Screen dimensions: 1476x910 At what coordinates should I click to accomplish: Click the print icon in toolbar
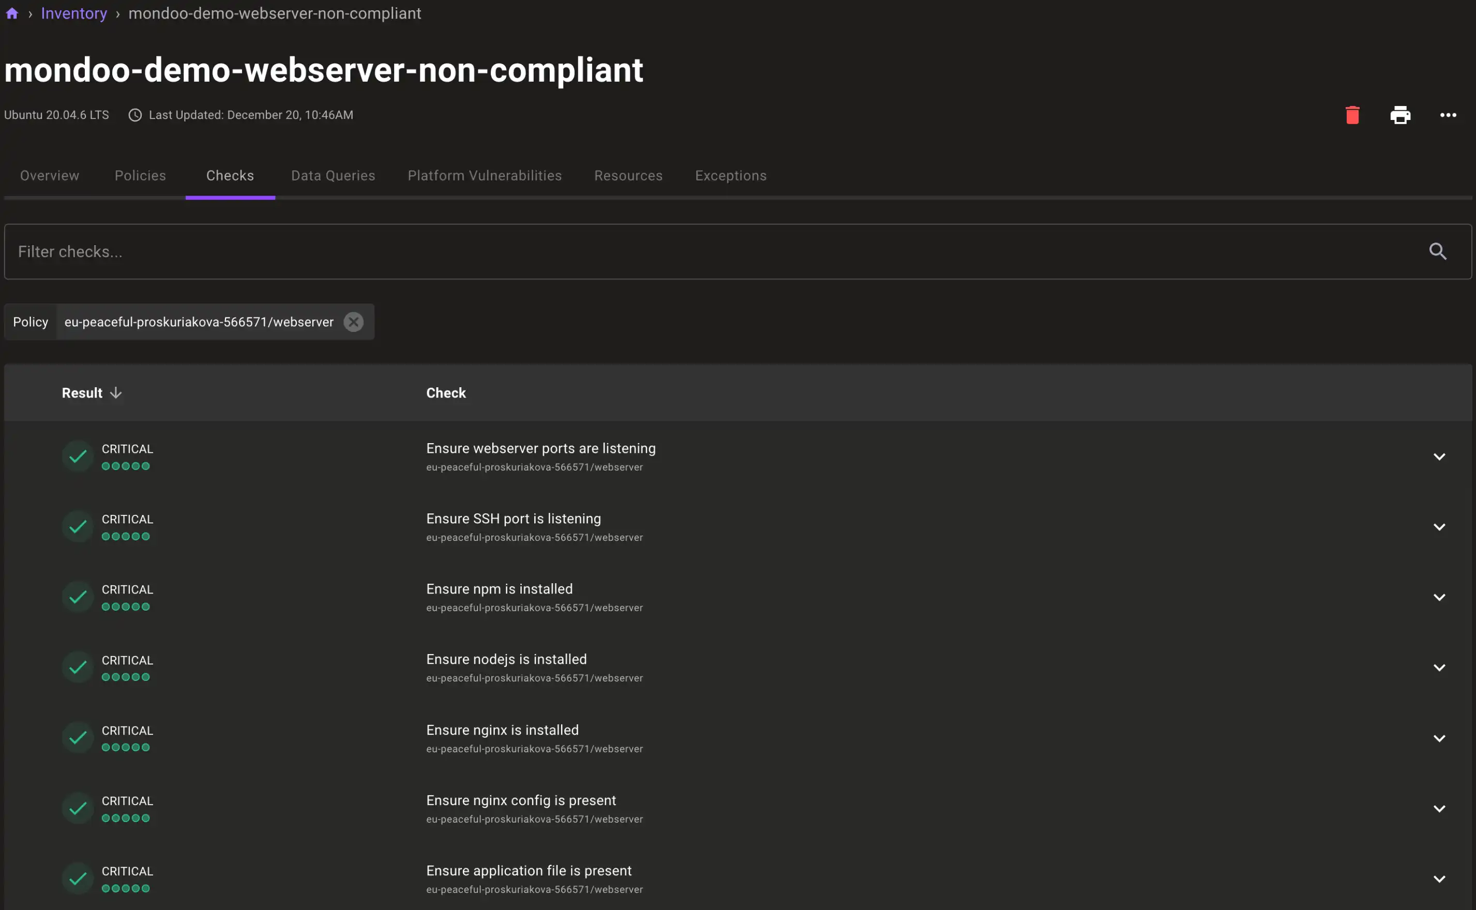point(1400,114)
